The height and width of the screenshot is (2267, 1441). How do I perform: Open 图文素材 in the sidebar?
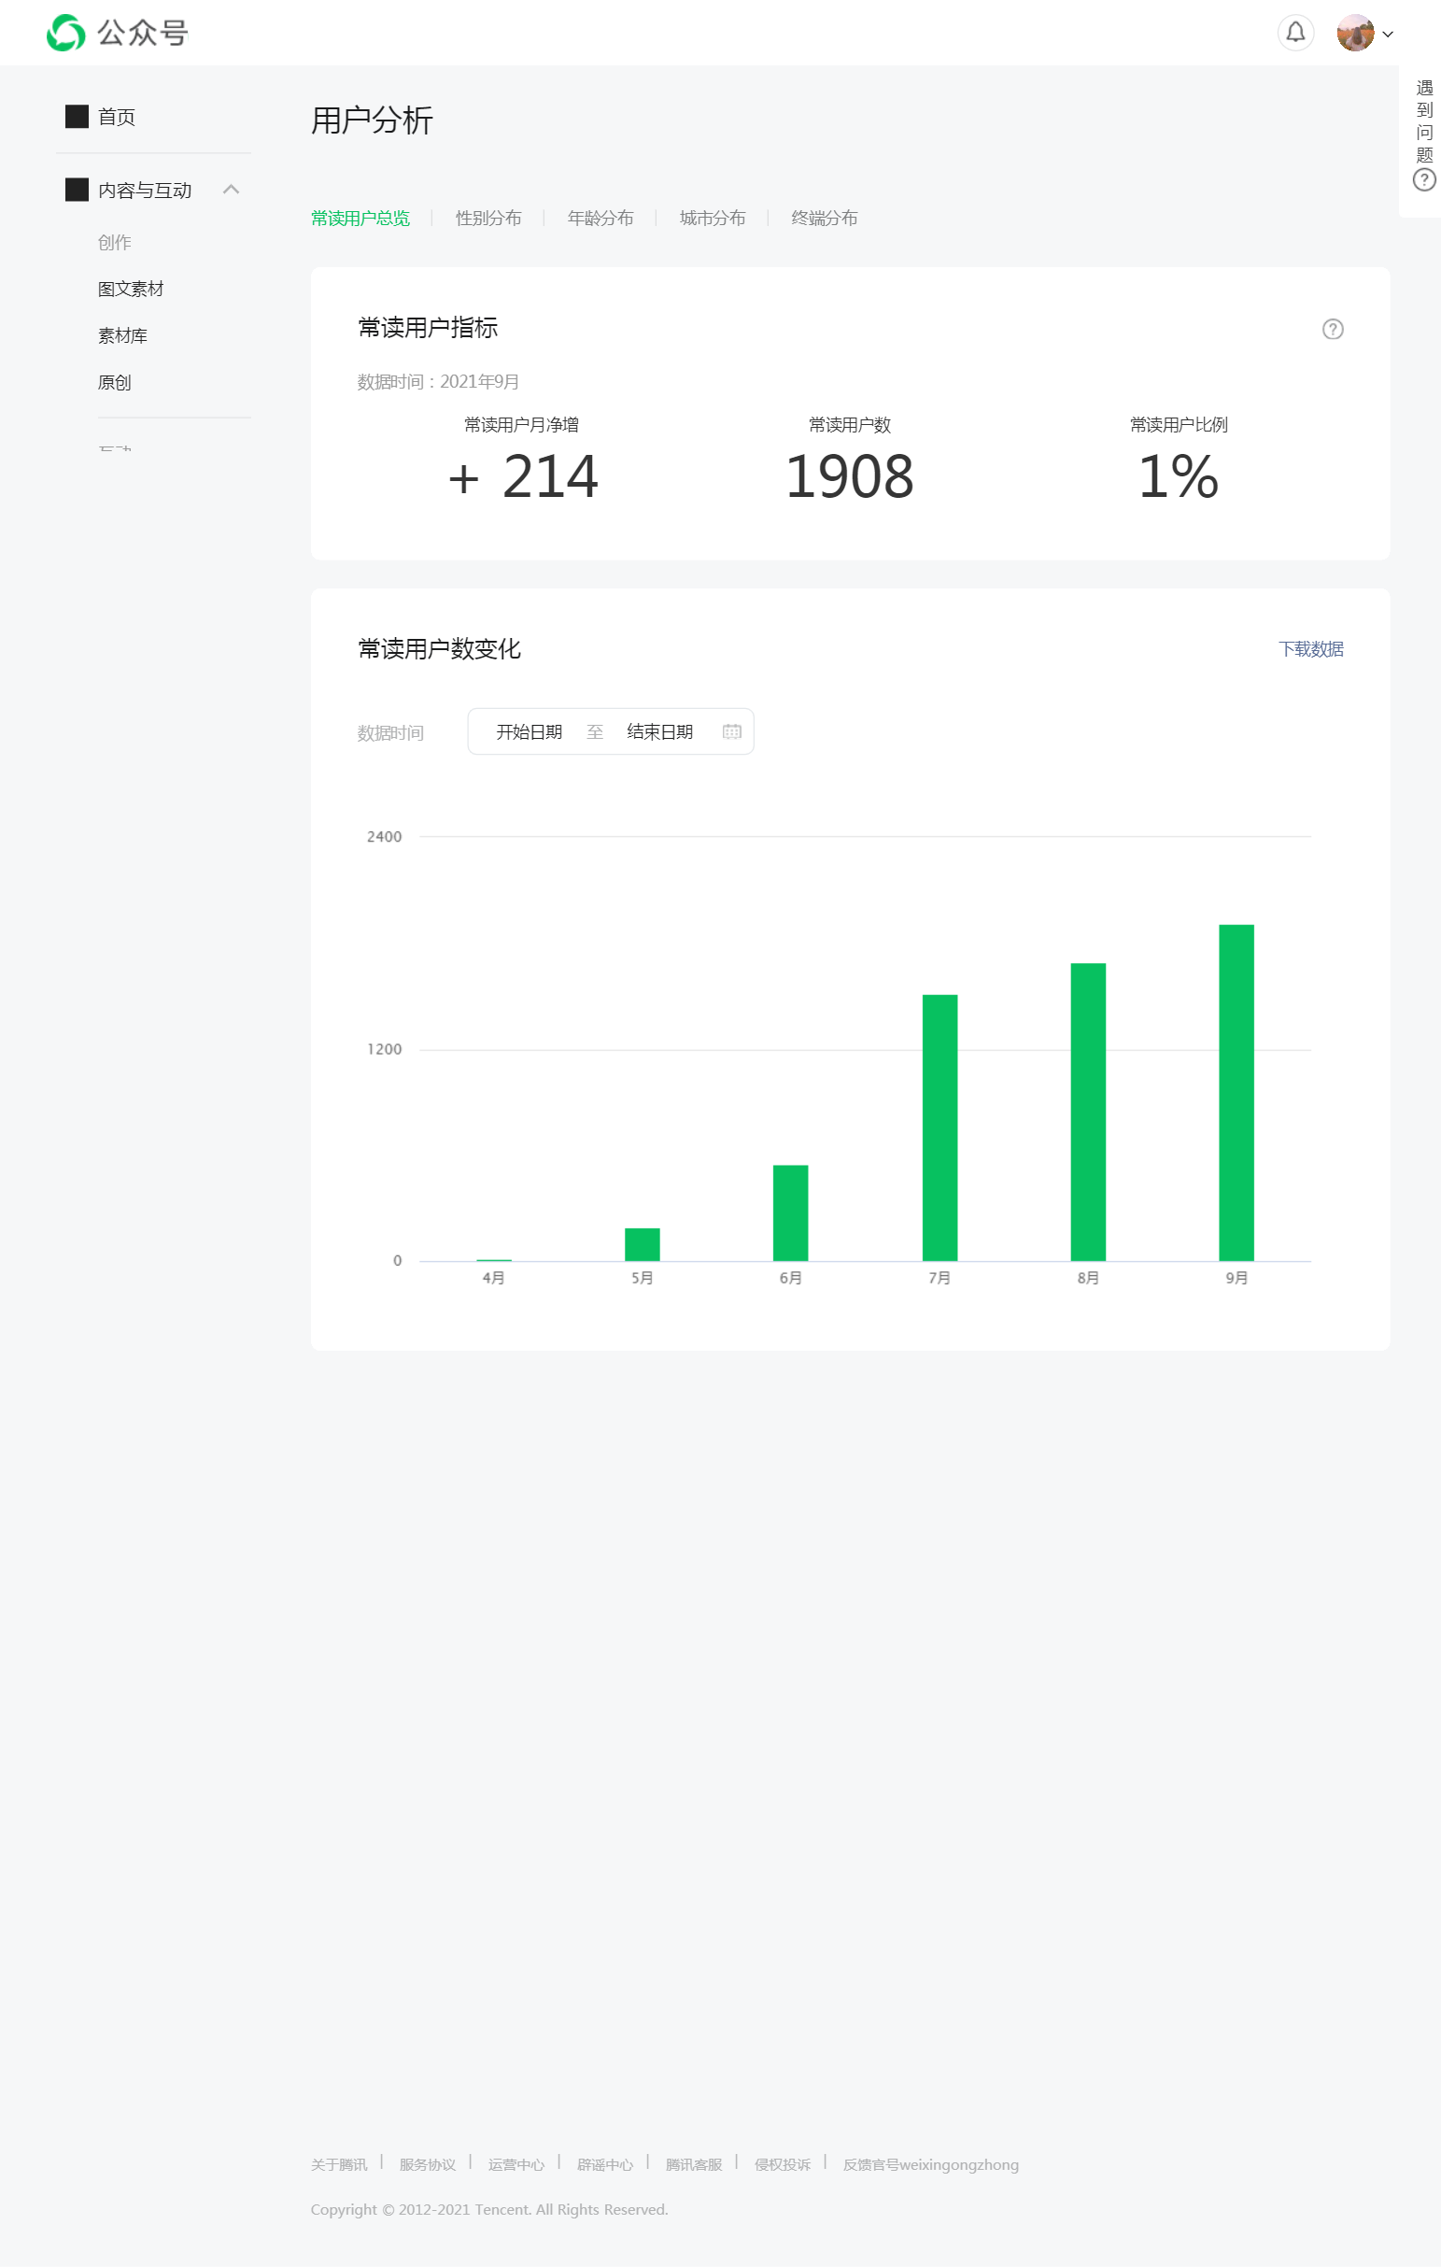(130, 289)
